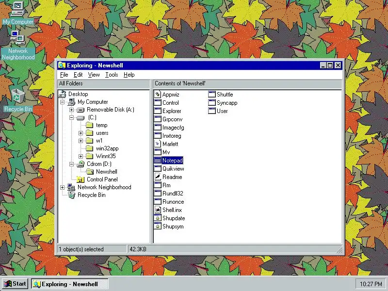
Task: Click the Explorer file icon
Action: pyautogui.click(x=157, y=111)
